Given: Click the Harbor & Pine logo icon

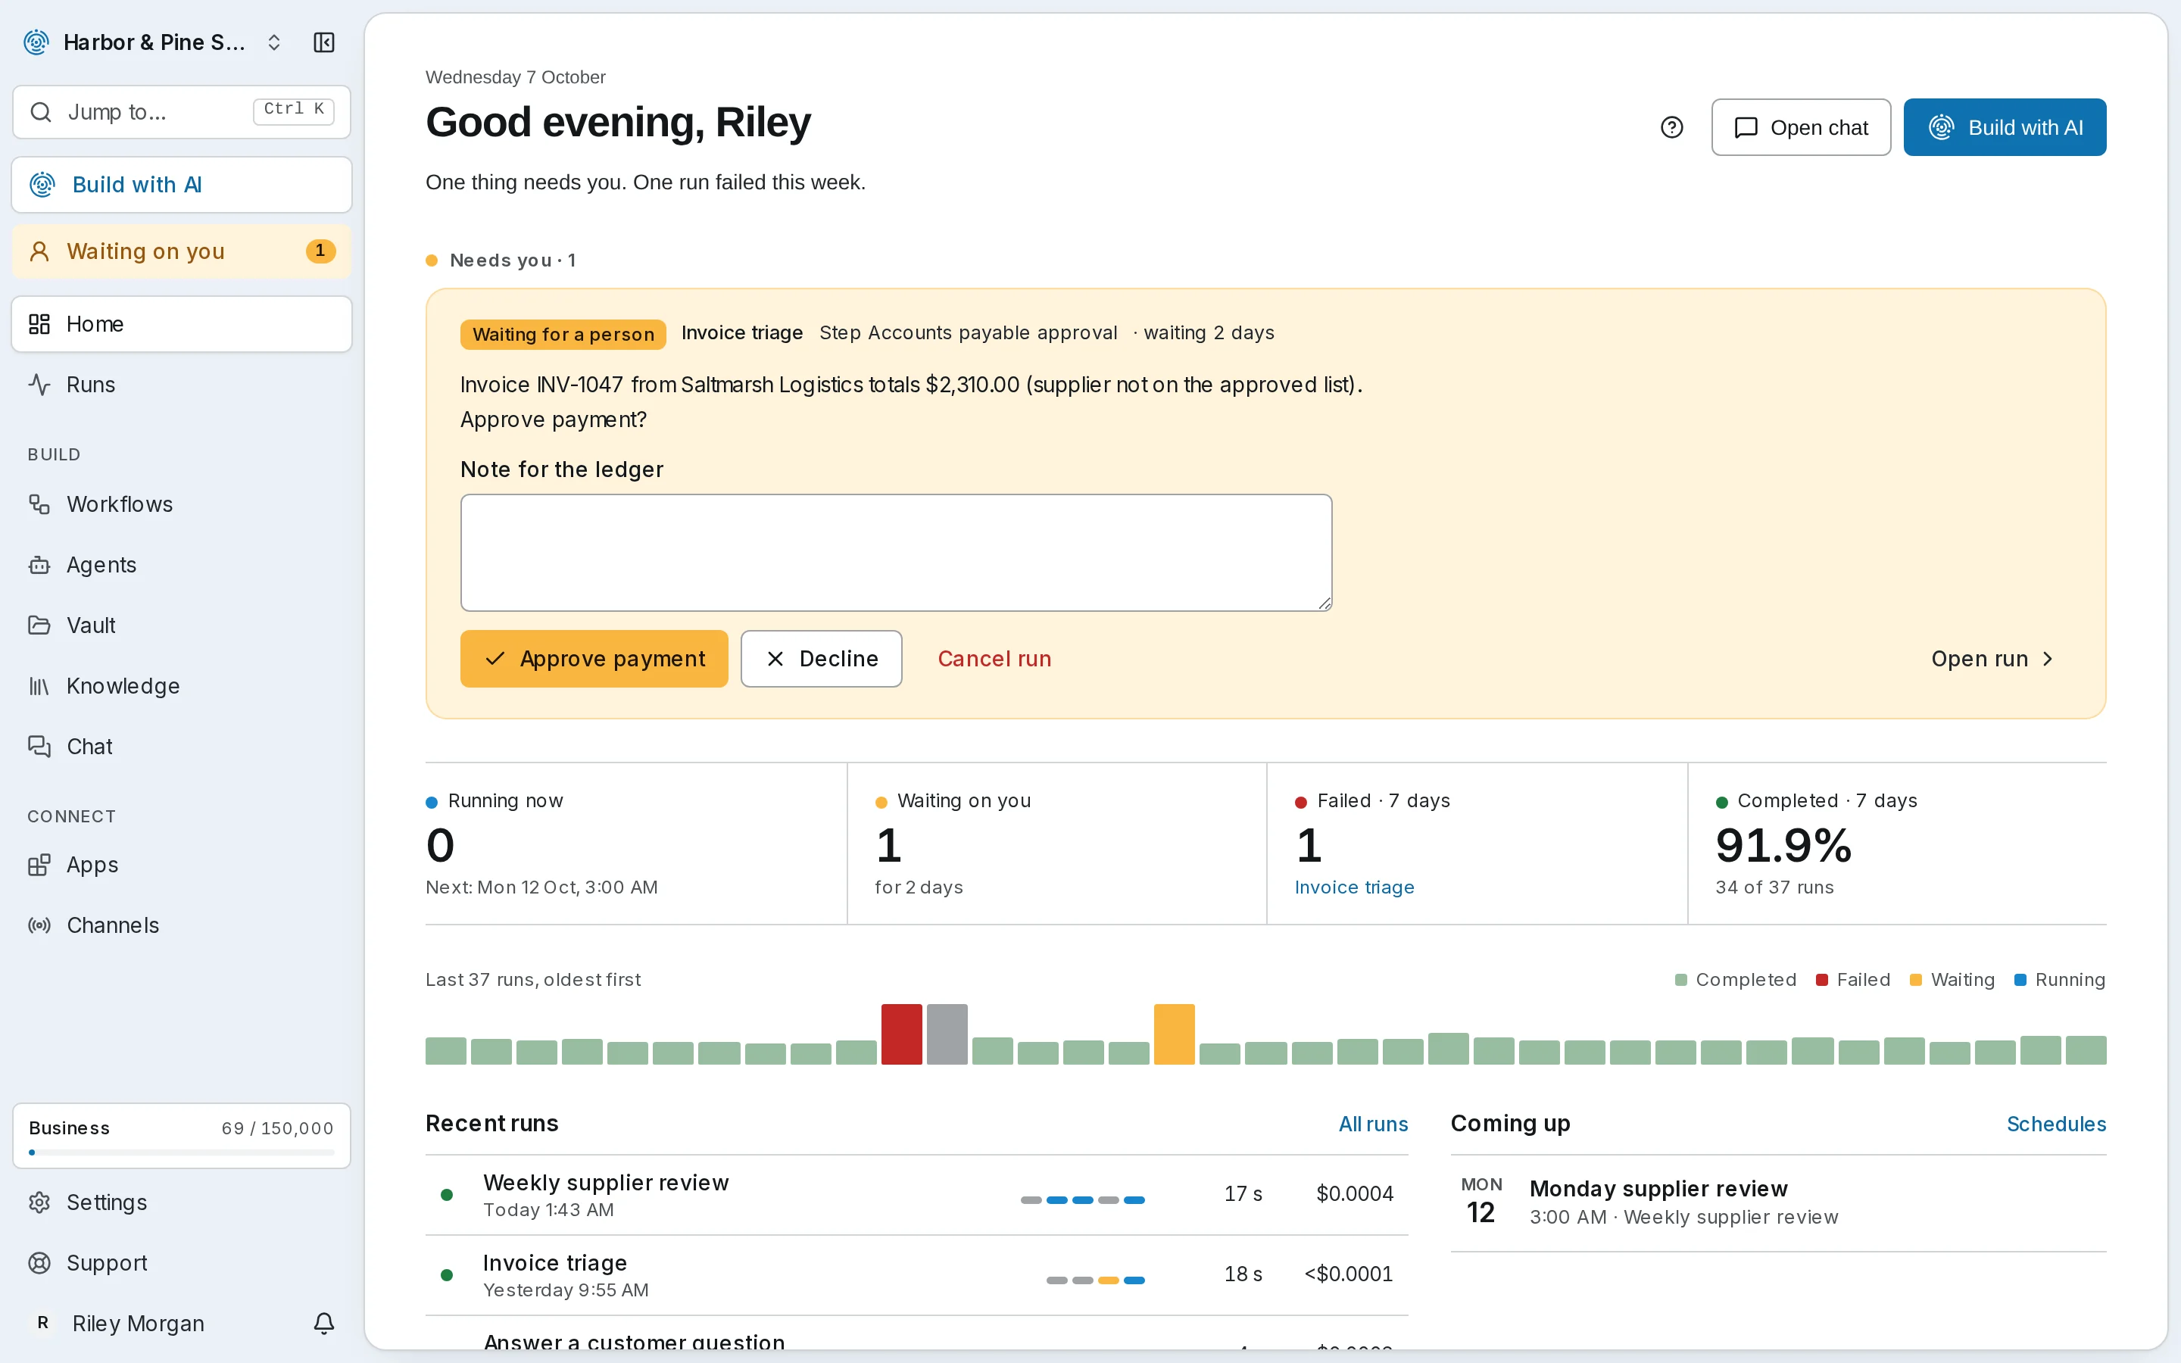Looking at the screenshot, I should [x=36, y=42].
